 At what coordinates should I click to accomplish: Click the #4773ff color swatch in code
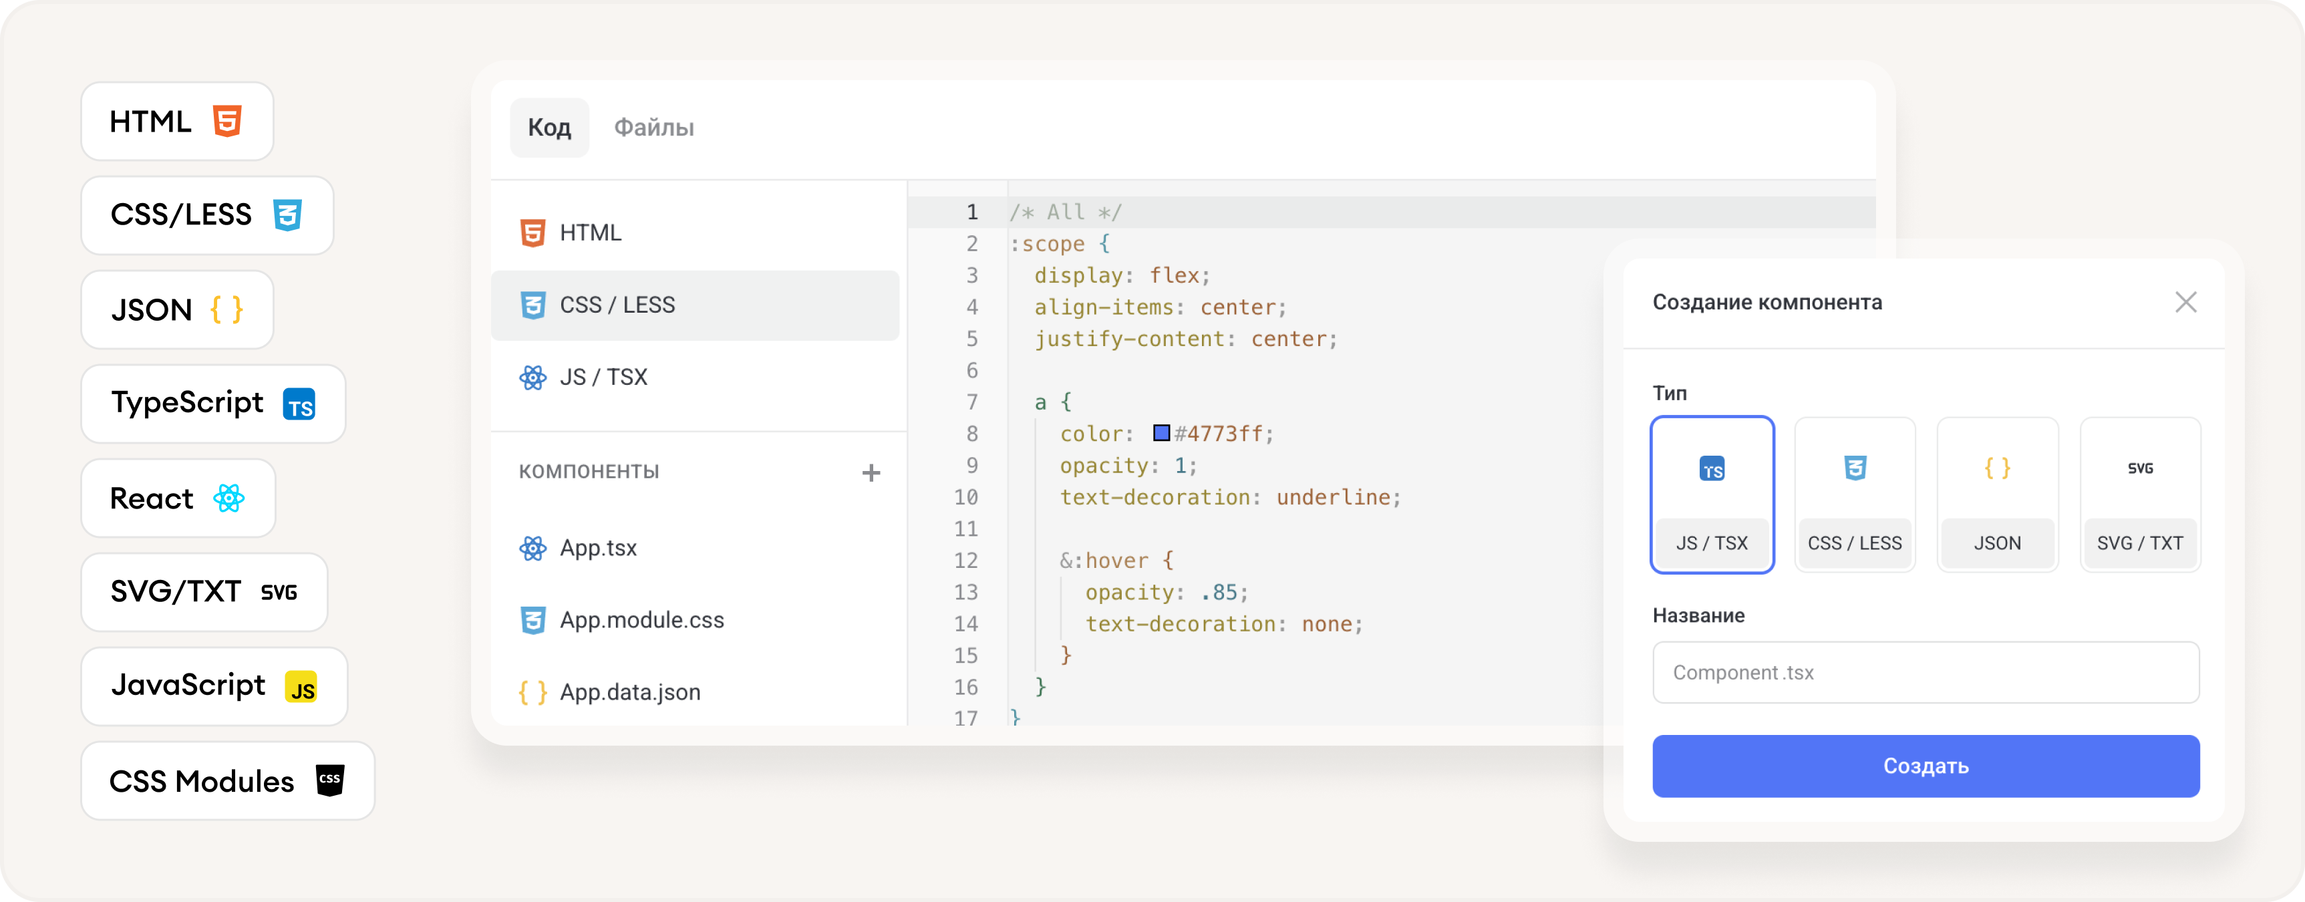pyautogui.click(x=1161, y=433)
